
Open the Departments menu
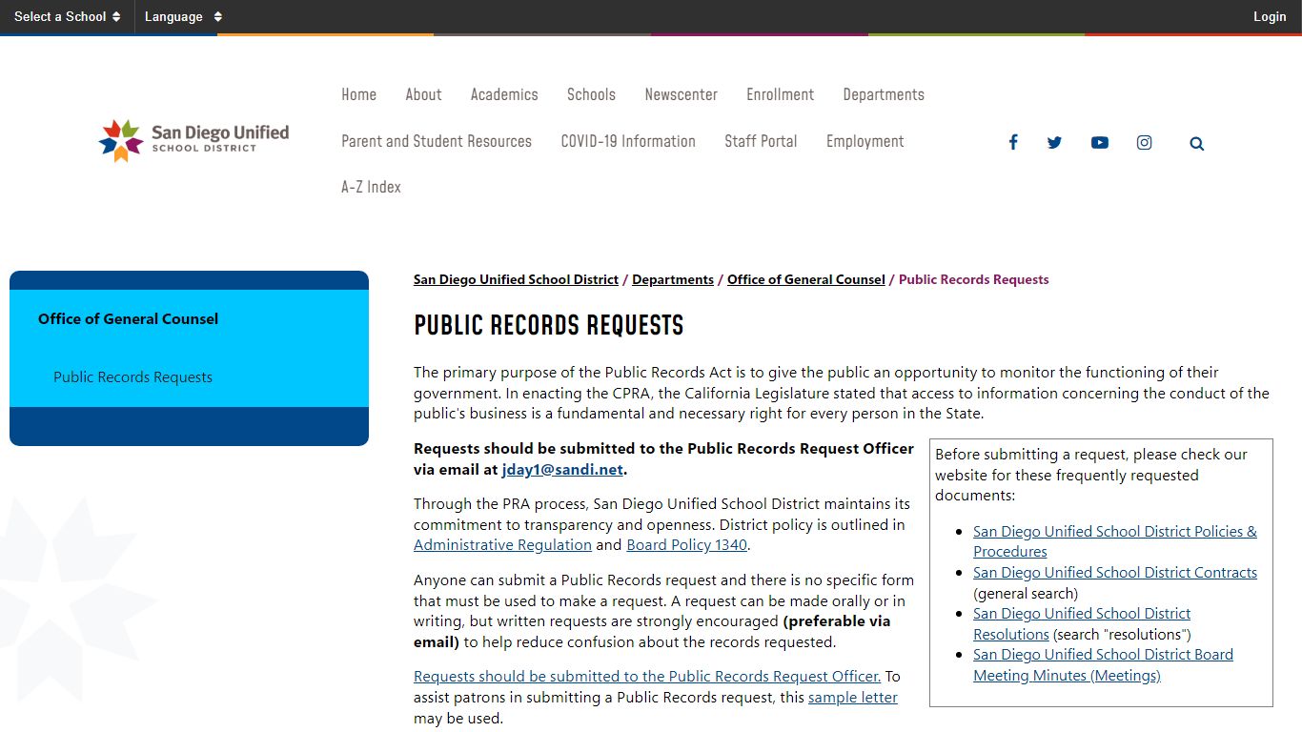(884, 94)
